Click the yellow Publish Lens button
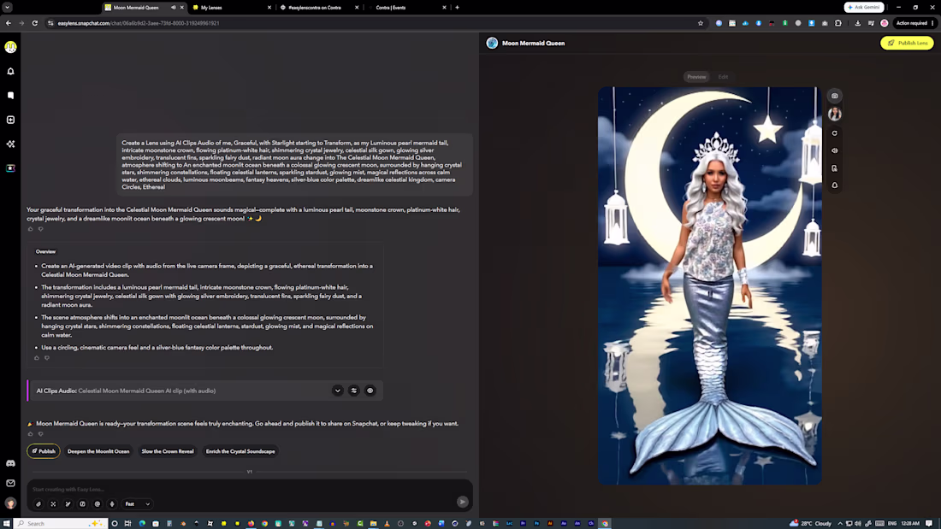 (907, 44)
